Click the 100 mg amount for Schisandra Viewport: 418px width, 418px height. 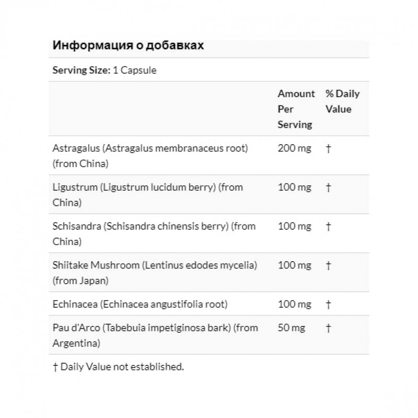coord(294,227)
